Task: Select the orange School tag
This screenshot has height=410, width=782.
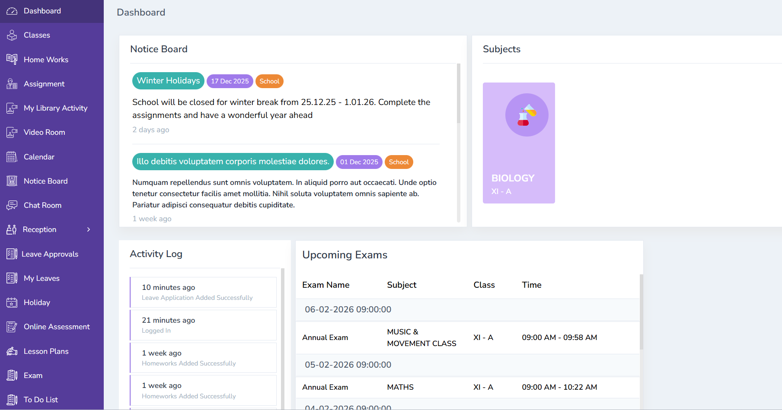Action: pos(269,81)
